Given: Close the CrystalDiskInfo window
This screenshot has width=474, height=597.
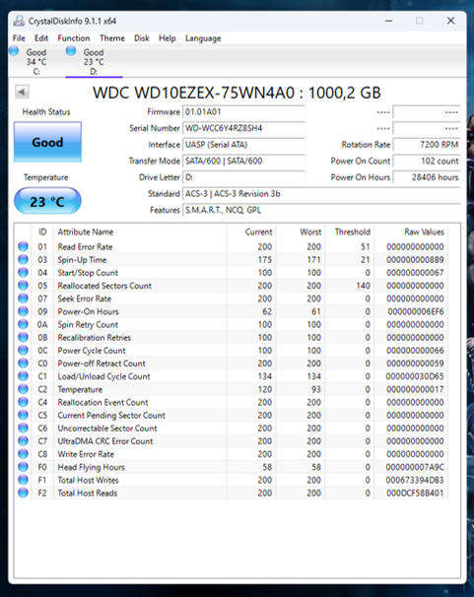Looking at the screenshot, I should [450, 21].
